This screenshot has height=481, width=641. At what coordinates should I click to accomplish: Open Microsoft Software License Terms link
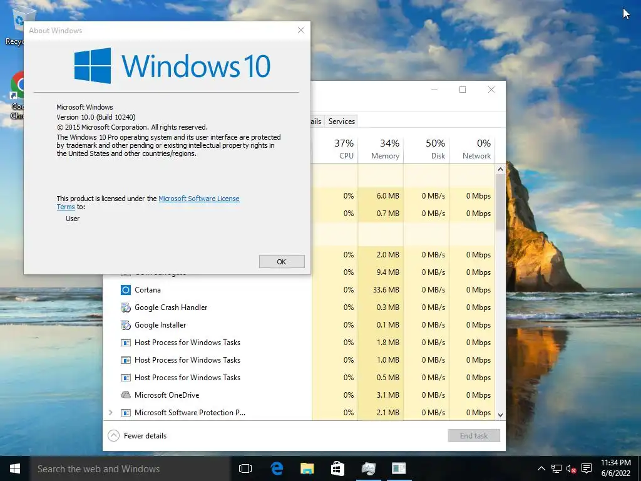pos(198,199)
